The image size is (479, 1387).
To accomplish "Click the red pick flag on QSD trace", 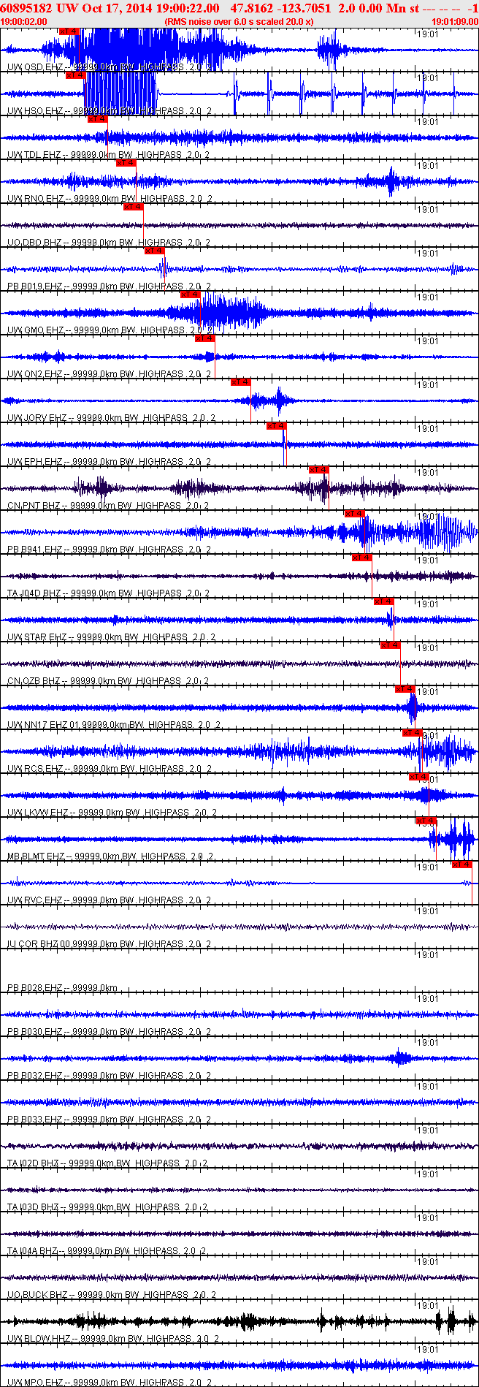I will 69,31.
